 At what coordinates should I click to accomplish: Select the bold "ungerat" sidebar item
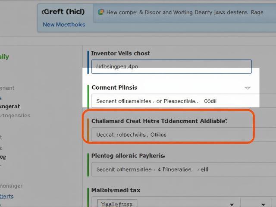[9, 106]
